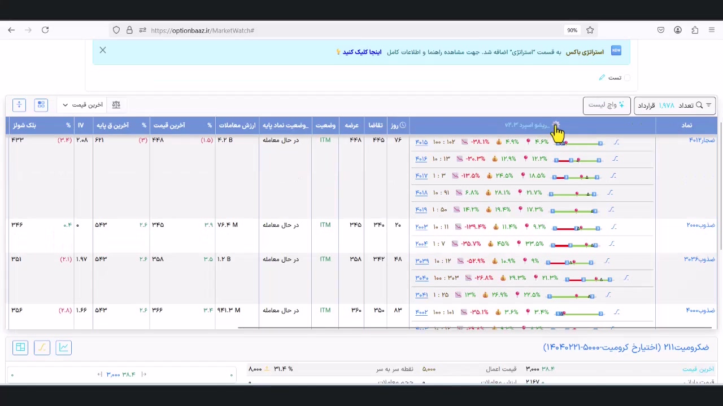Switch to grid view icon

click(x=41, y=105)
